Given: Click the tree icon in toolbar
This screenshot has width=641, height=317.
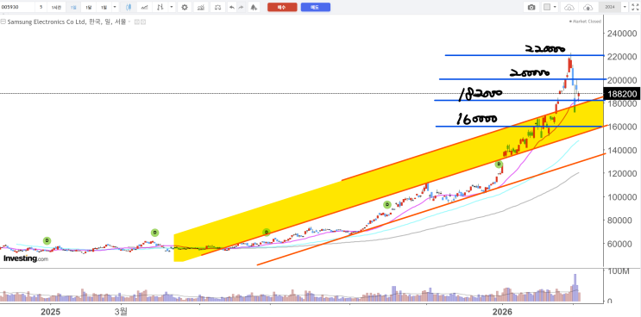Looking at the screenshot, I should [x=254, y=8].
